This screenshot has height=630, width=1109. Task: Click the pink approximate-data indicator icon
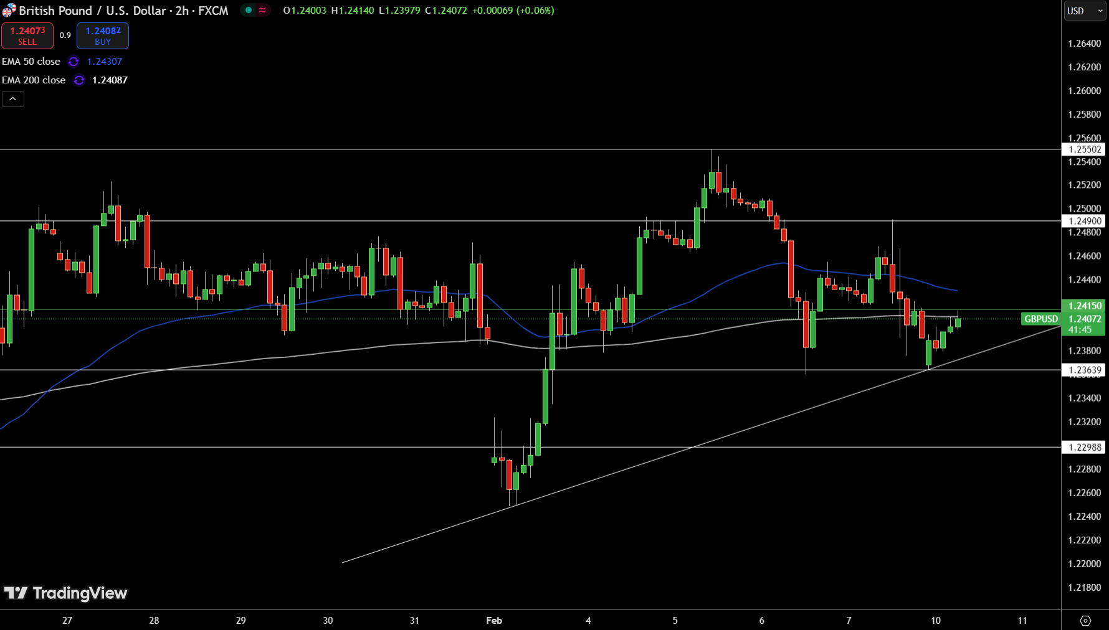[x=262, y=10]
